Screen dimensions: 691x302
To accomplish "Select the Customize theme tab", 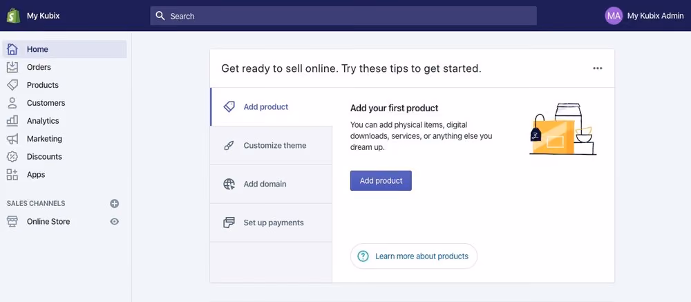I will click(x=271, y=146).
